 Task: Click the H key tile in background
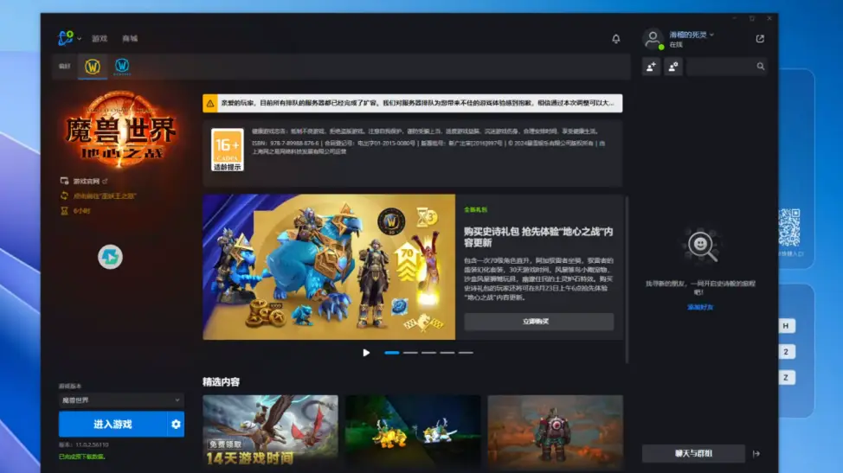tap(786, 326)
